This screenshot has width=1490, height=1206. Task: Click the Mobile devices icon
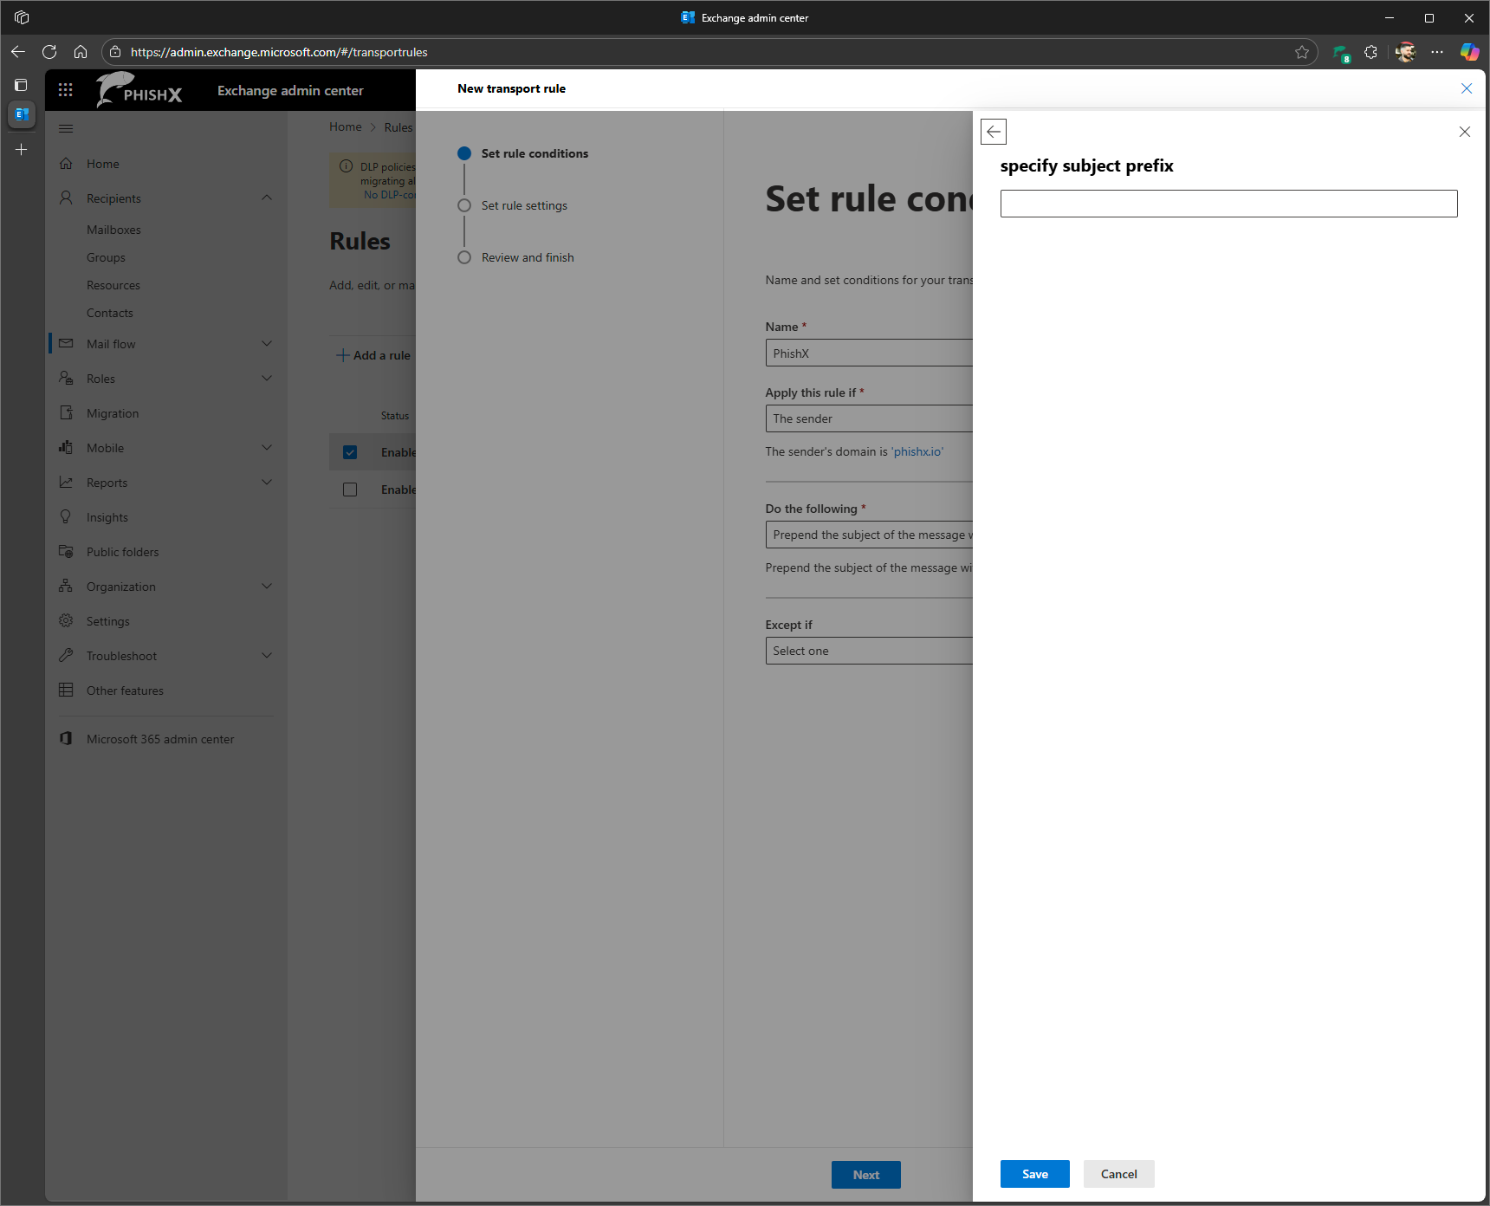point(66,447)
